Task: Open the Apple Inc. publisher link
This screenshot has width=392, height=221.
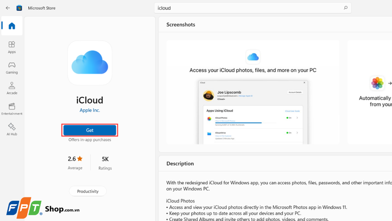Action: pos(90,110)
